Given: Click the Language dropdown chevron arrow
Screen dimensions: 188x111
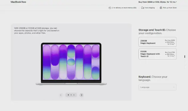Looking at the screenshot, I should coord(174,87).
